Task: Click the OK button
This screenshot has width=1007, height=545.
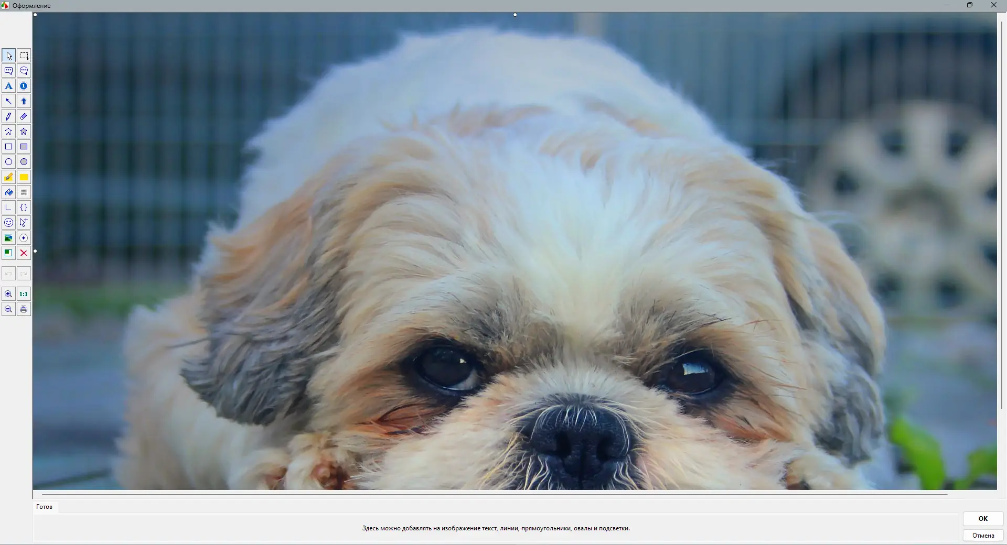Action: click(983, 519)
